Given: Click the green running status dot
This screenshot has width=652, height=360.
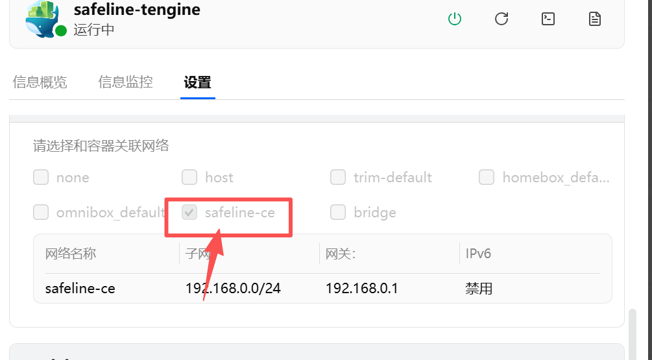Looking at the screenshot, I should pyautogui.click(x=61, y=31).
